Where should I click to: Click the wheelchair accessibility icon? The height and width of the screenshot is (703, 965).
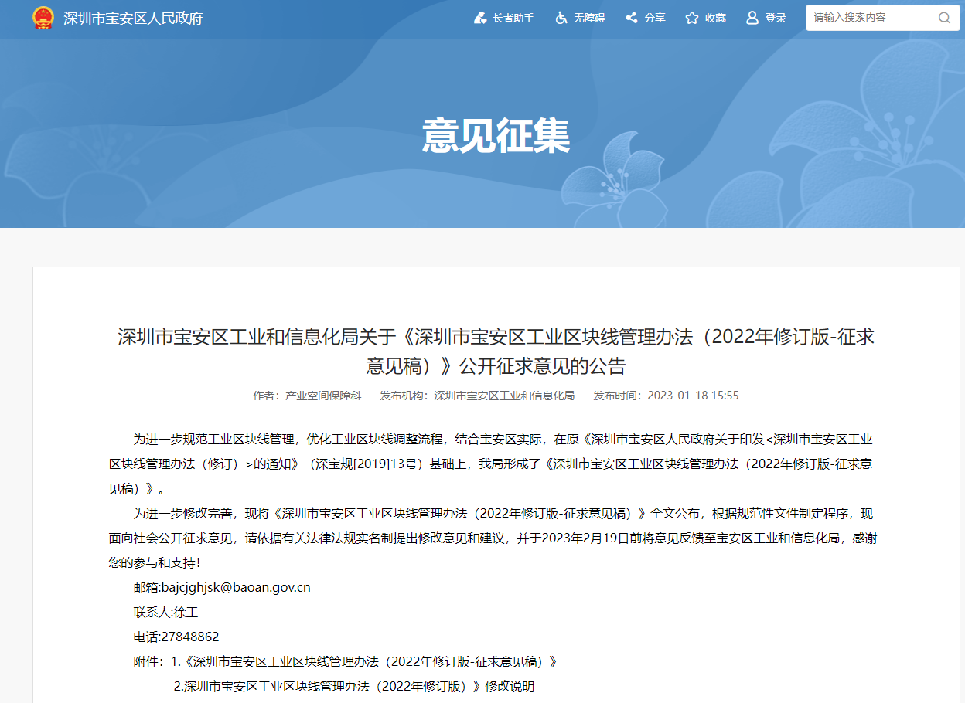[x=561, y=18]
